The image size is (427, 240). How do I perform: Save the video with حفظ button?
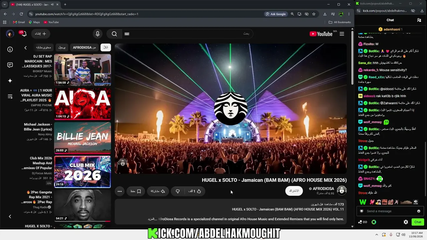point(136,191)
